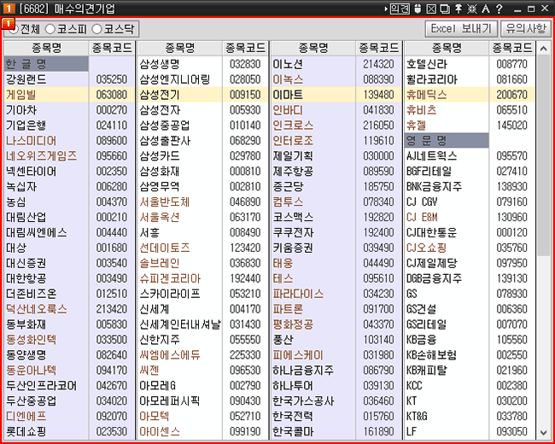The width and height of the screenshot is (555, 444).
Task: Click the 롯데쇼핑 row
Action: click(x=69, y=431)
